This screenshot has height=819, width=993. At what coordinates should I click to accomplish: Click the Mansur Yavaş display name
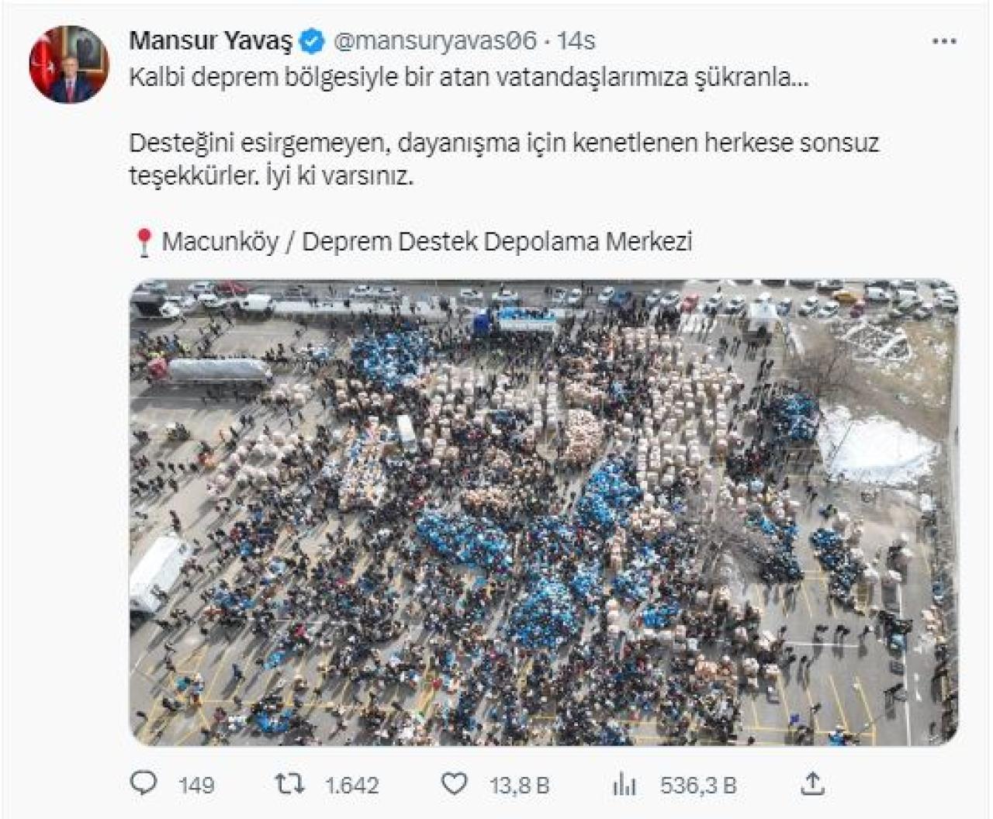coord(210,41)
